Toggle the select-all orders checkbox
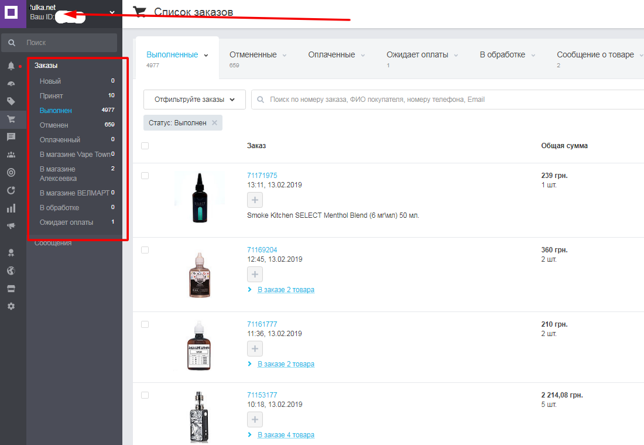Image resolution: width=644 pixels, height=445 pixels. 145,146
